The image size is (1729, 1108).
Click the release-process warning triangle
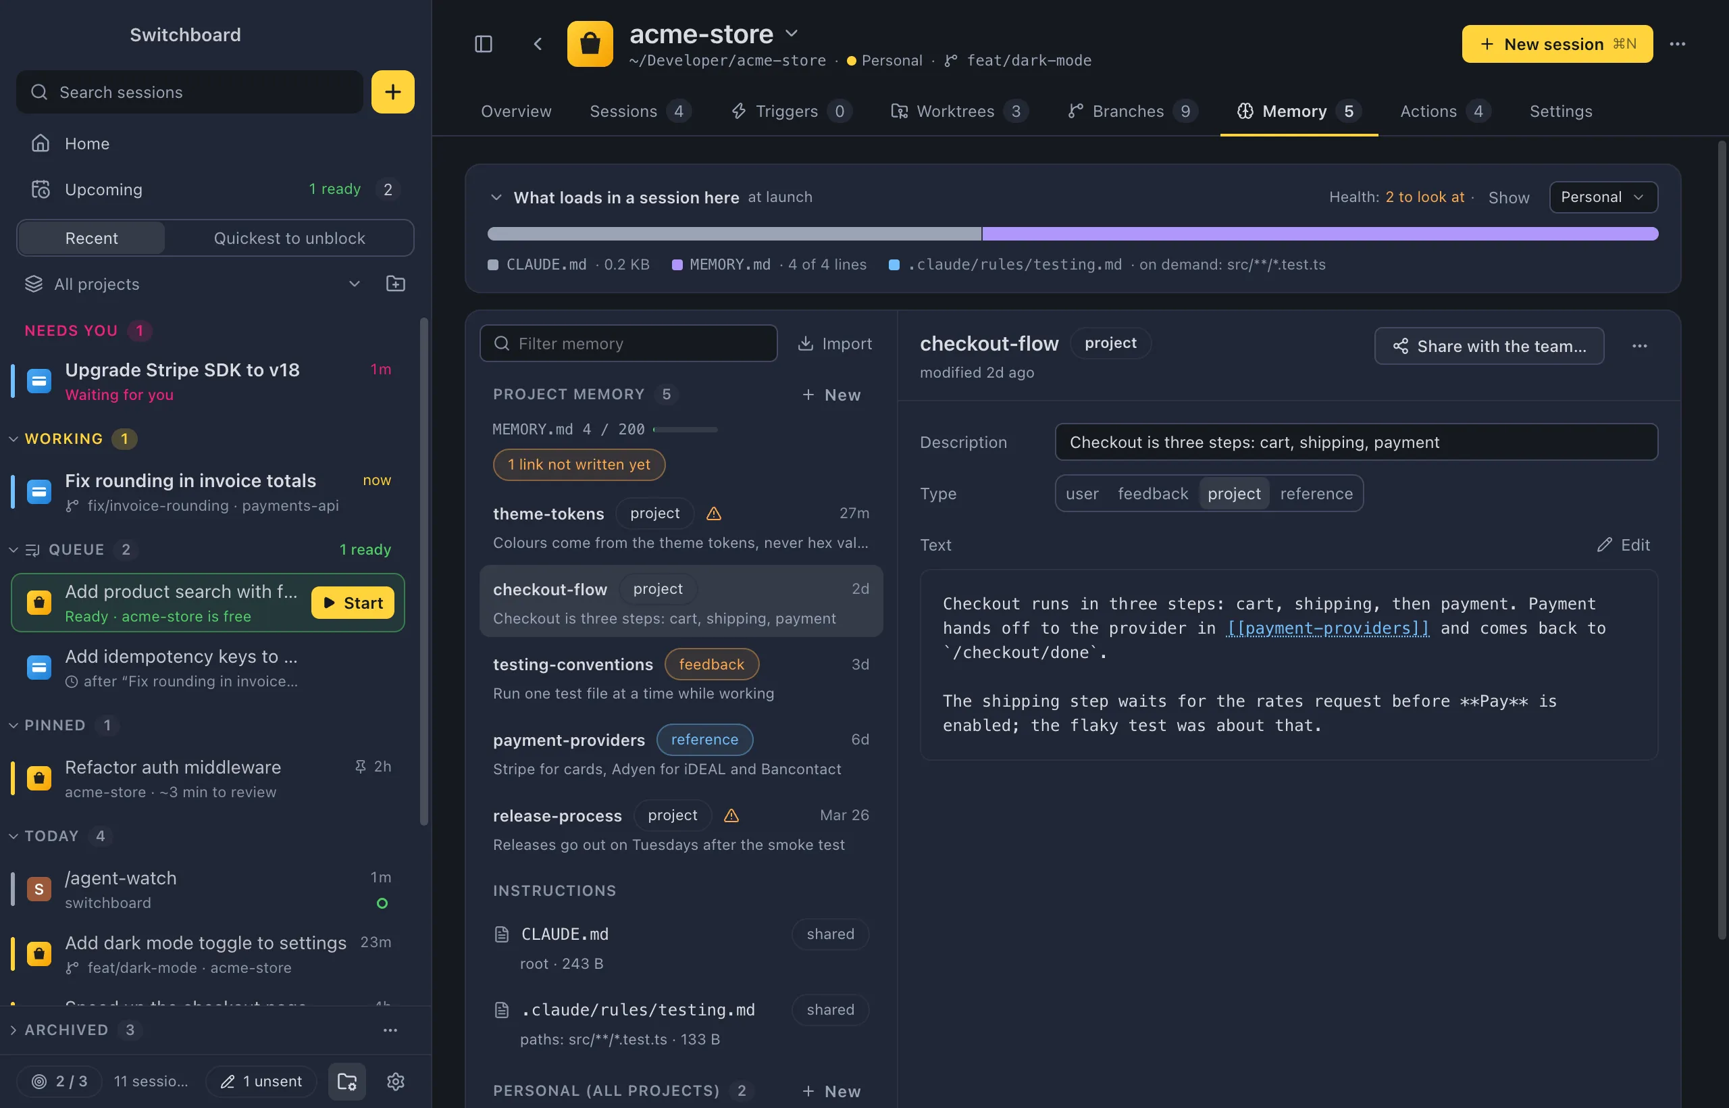731,815
